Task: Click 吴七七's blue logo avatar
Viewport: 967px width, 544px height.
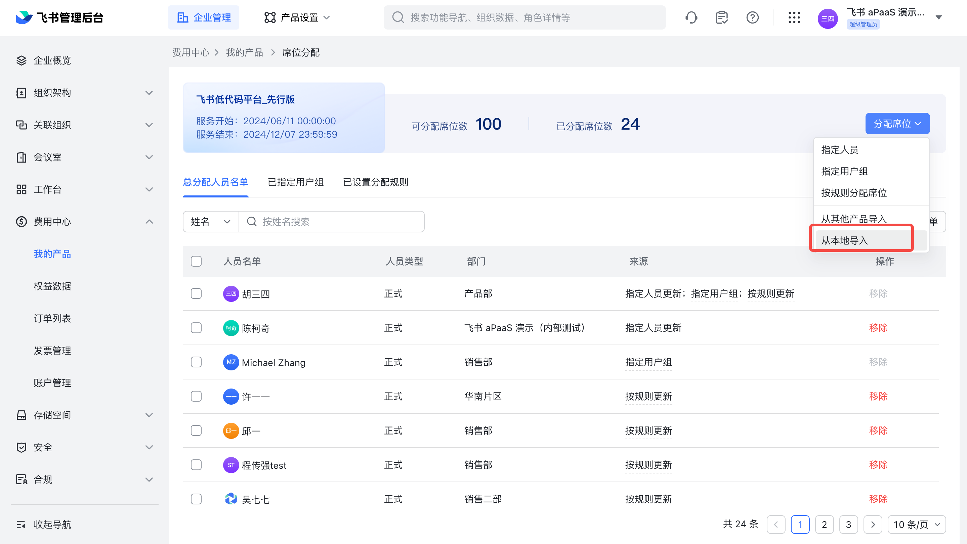Action: click(x=231, y=499)
